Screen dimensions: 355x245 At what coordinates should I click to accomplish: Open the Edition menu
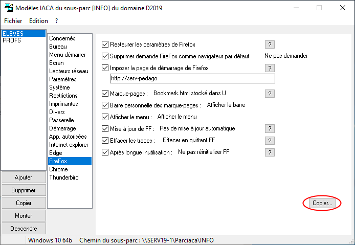click(x=38, y=21)
